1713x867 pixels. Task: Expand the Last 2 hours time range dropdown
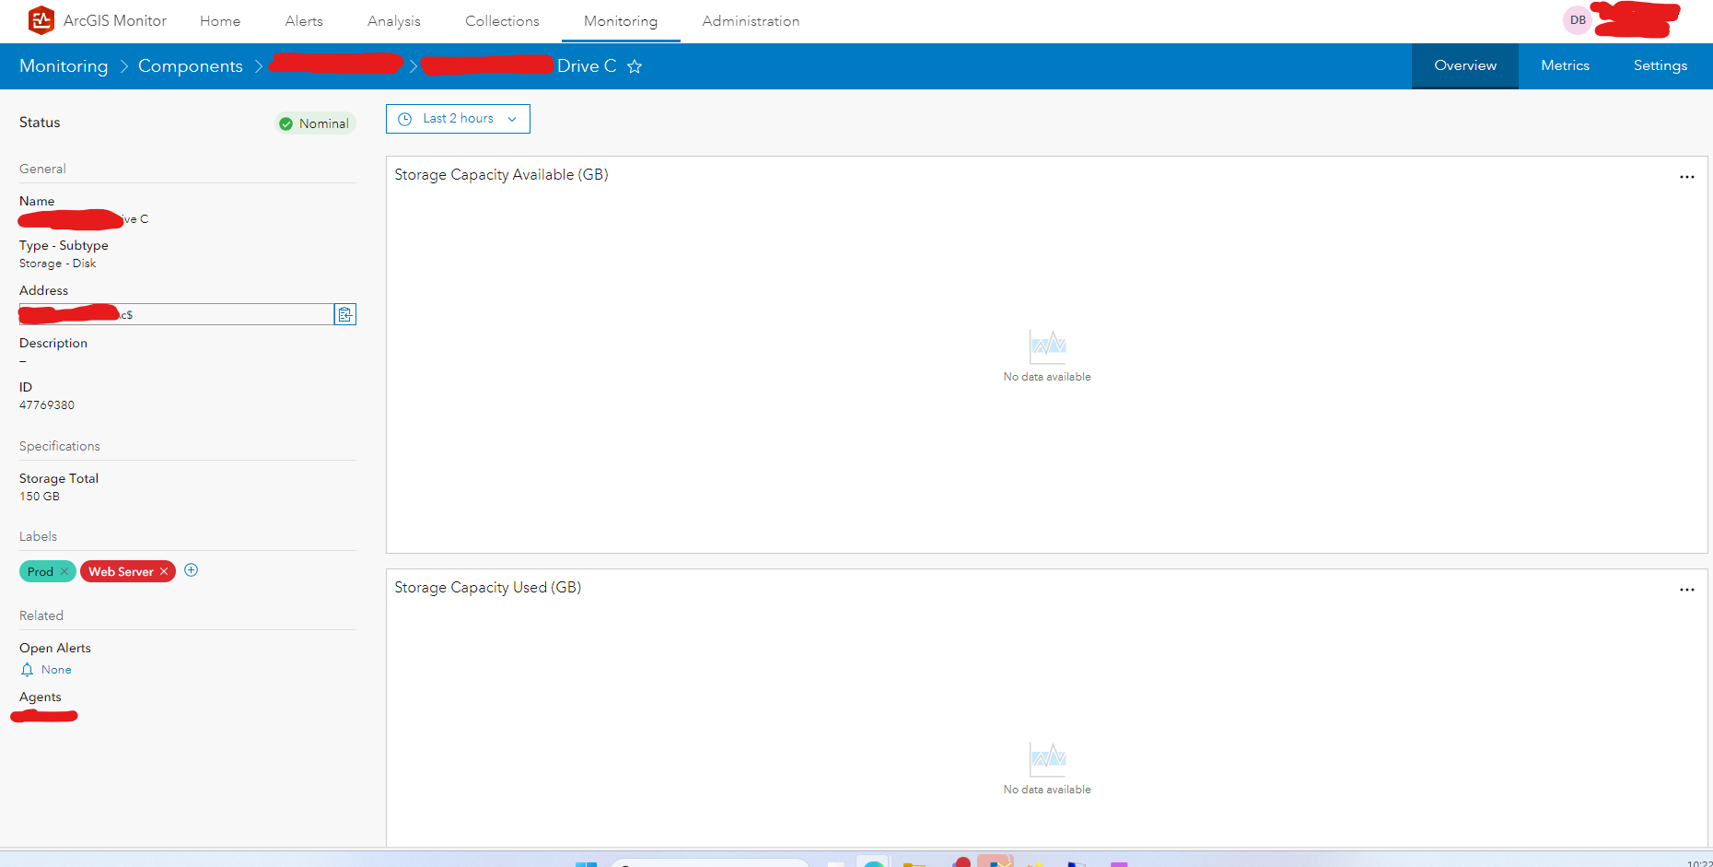pos(458,119)
